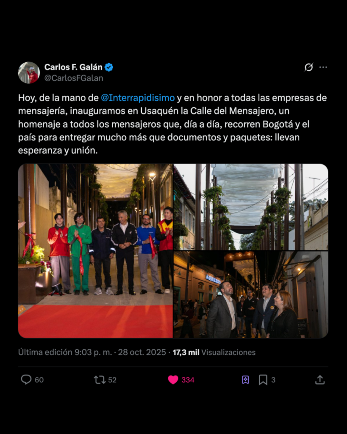Enlarge the night street group photo
Viewport: 347px width, 434px height.
(x=251, y=295)
